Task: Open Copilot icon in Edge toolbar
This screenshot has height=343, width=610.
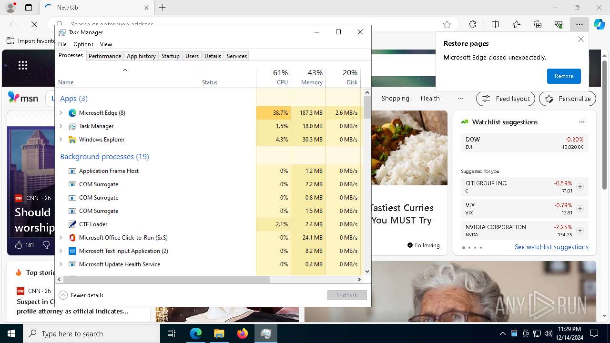Action: pos(599,24)
